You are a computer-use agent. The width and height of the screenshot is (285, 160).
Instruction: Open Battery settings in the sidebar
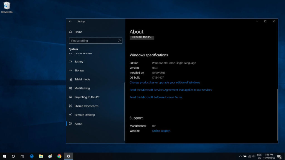(79, 61)
